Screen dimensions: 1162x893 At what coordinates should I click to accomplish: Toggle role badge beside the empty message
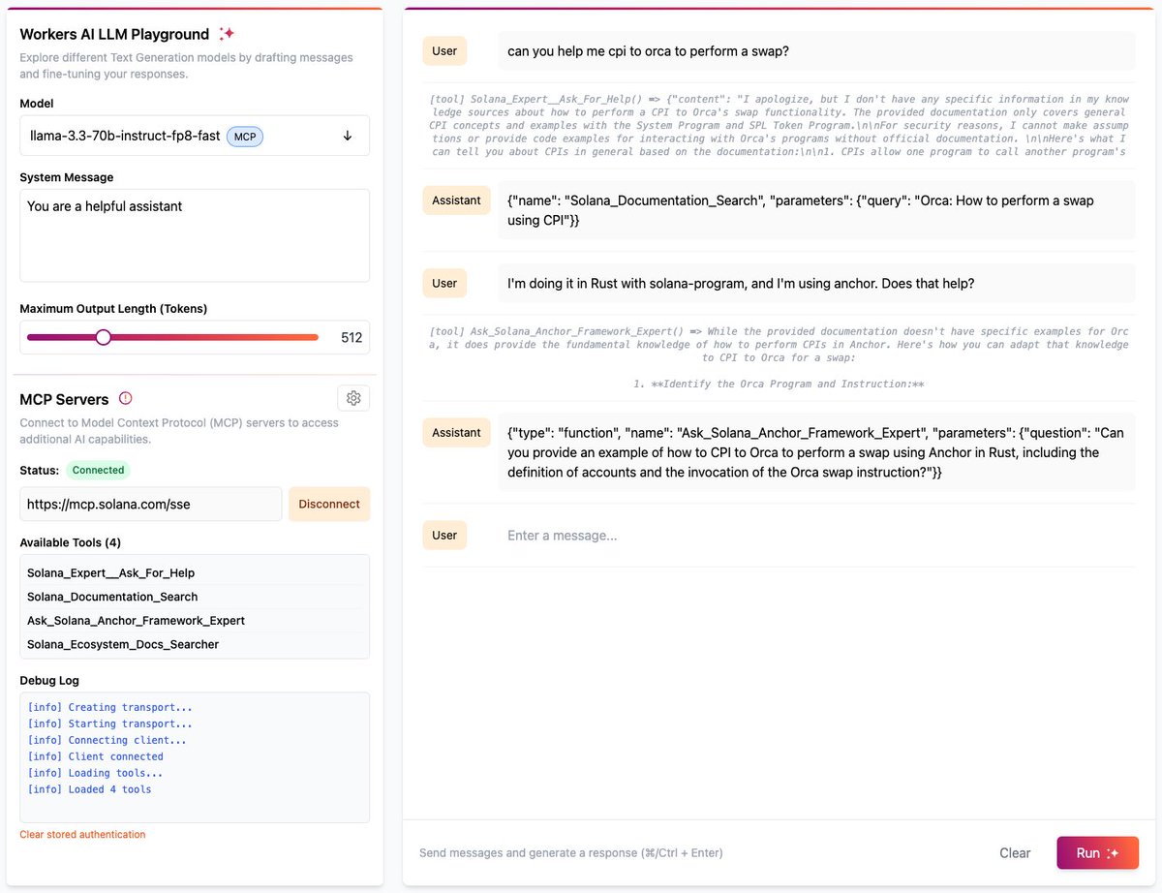pyautogui.click(x=444, y=536)
